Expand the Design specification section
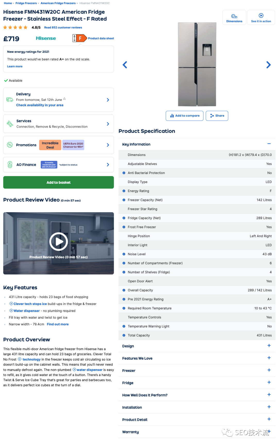This screenshot has height=445, width=278. tap(269, 346)
